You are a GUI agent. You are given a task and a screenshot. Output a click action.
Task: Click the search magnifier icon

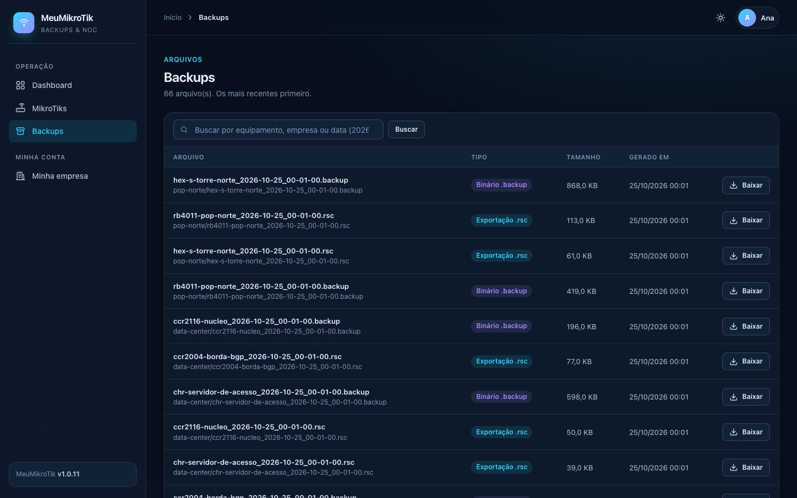[184, 129]
